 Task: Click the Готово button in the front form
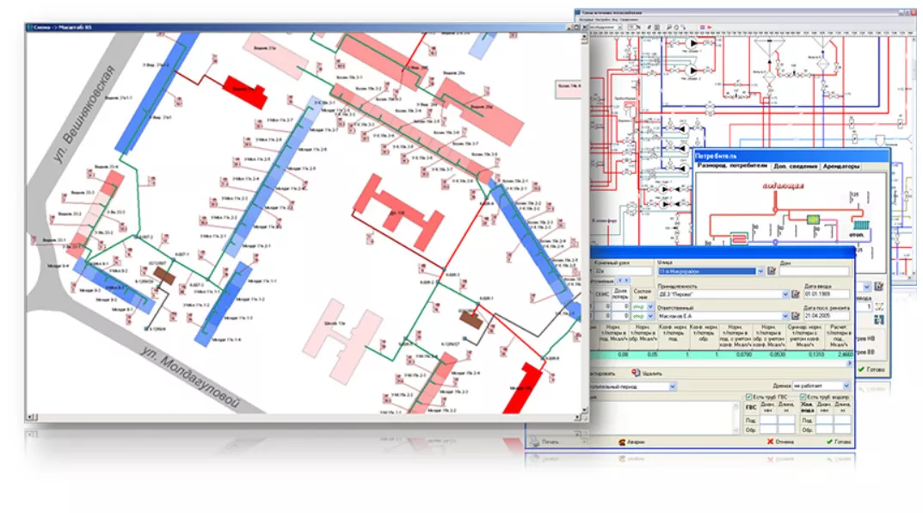coord(840,442)
